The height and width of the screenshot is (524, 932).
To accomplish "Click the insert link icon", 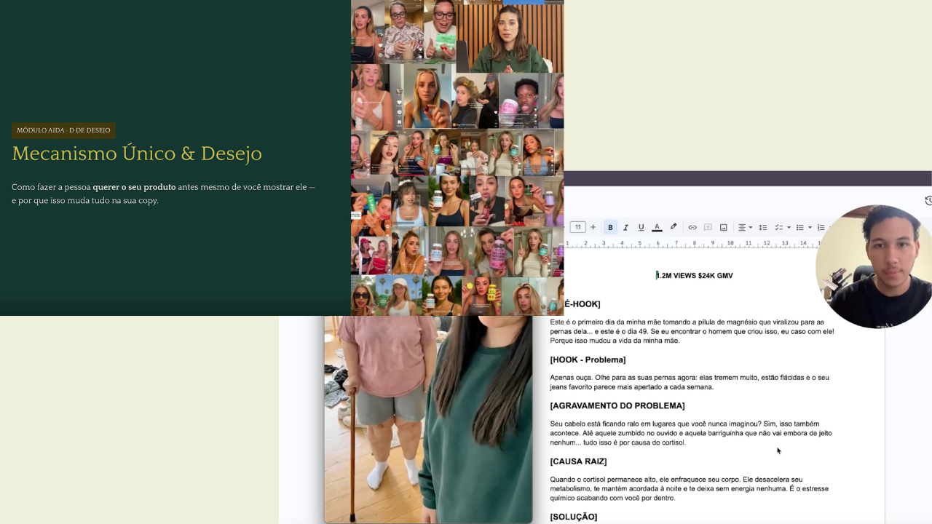I will [x=692, y=227].
